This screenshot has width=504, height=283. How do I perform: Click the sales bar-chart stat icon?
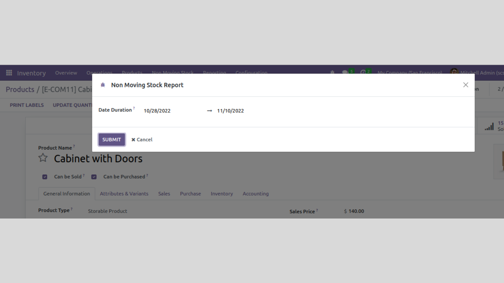pos(489,126)
